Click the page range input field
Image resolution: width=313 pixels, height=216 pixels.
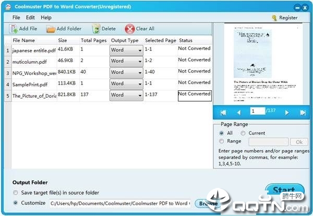[x=268, y=142]
